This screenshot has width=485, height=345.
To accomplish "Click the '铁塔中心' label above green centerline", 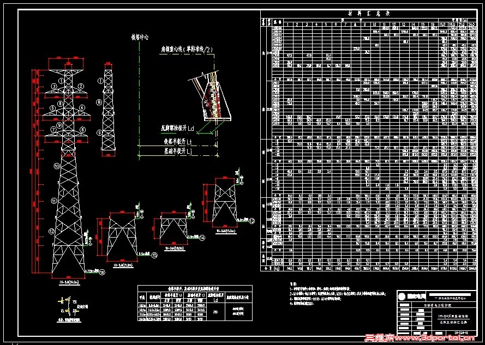I will pyautogui.click(x=140, y=38).
